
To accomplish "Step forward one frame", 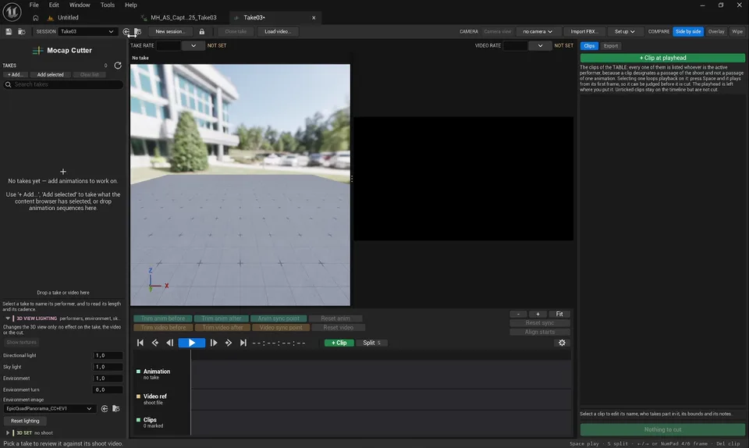I will coord(214,343).
